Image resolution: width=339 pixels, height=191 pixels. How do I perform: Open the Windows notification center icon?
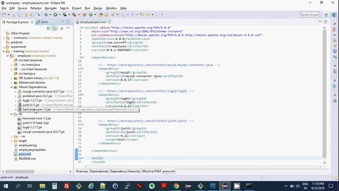point(331,186)
